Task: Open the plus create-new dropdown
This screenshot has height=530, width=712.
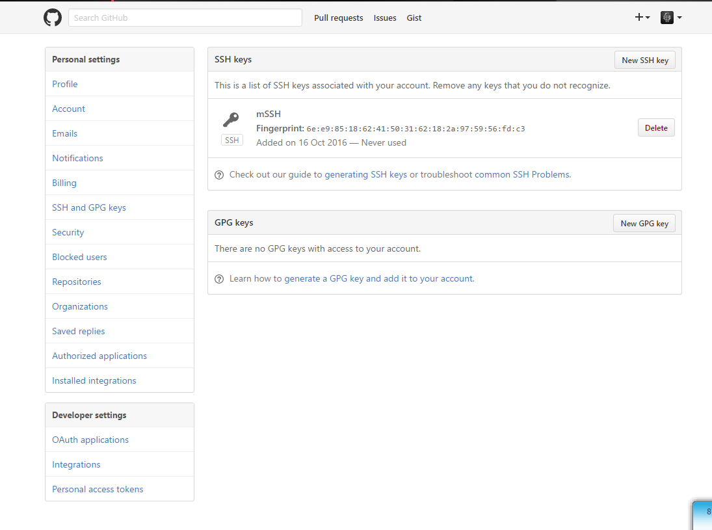Action: pos(642,18)
